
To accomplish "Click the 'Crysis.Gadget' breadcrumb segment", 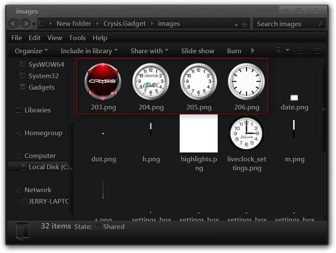I will coord(125,24).
